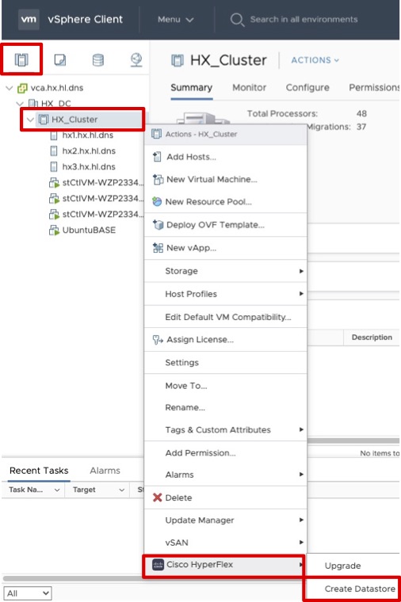This screenshot has width=401, height=602.
Task: Select the hx2.hx.hl.dns host label
Action: pyautogui.click(x=89, y=150)
